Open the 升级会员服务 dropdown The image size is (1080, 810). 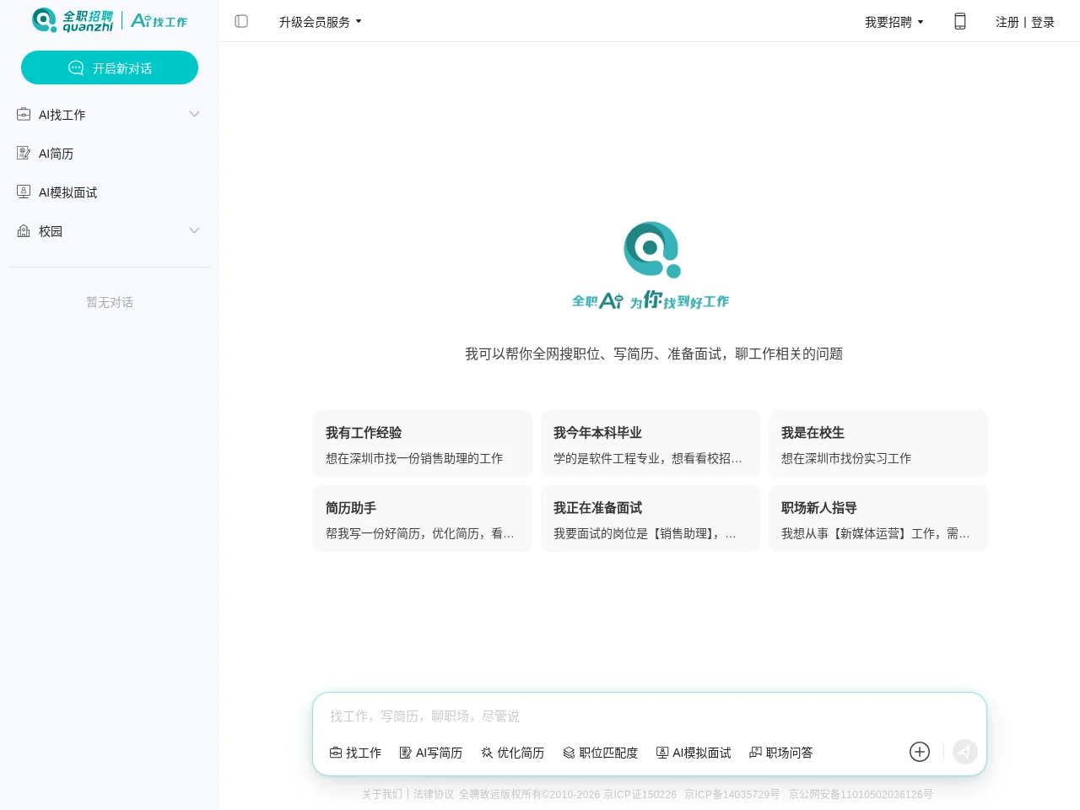[321, 22]
